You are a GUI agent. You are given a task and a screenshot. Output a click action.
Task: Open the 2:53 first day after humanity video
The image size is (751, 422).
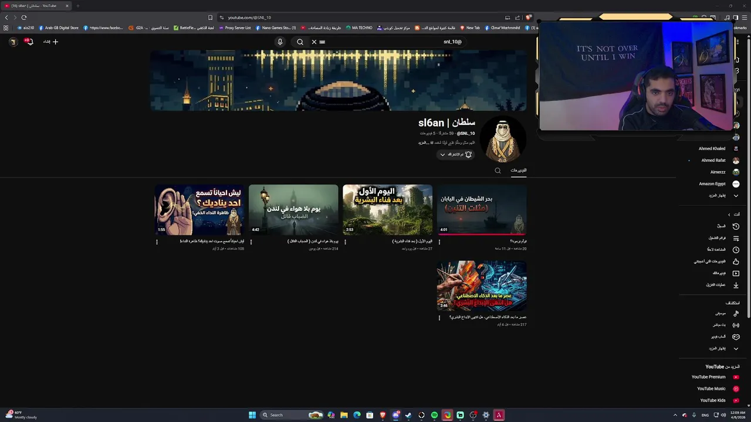pyautogui.click(x=388, y=210)
